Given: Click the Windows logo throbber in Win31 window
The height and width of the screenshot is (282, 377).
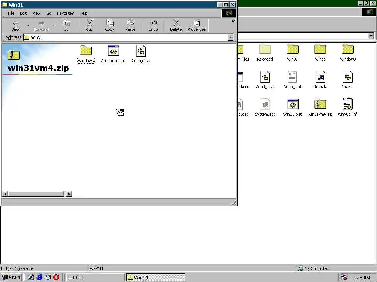Looking at the screenshot, I should tap(229, 13).
